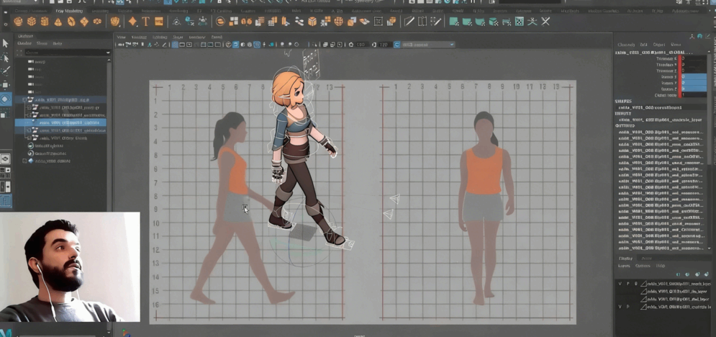Open the viewport View menu
The width and height of the screenshot is (716, 337).
tap(121, 37)
